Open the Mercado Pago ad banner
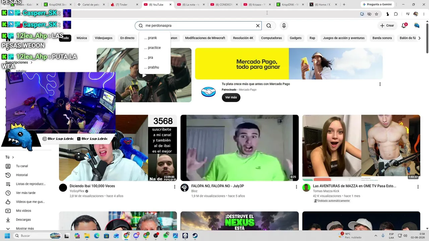 [x=289, y=64]
